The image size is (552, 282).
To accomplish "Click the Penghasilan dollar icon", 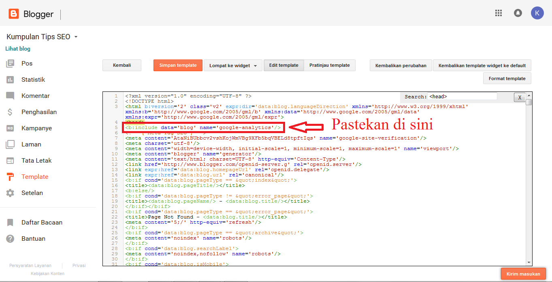I will tap(10, 112).
